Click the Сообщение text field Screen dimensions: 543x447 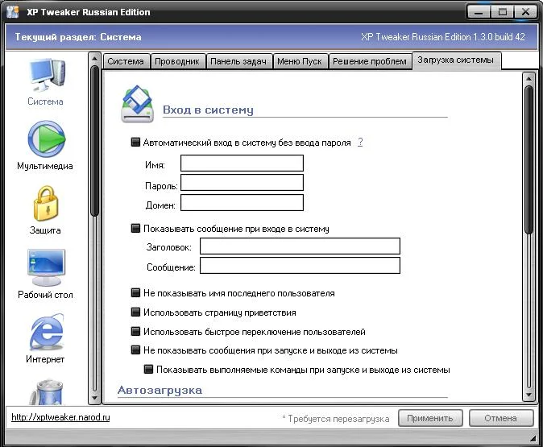300,266
